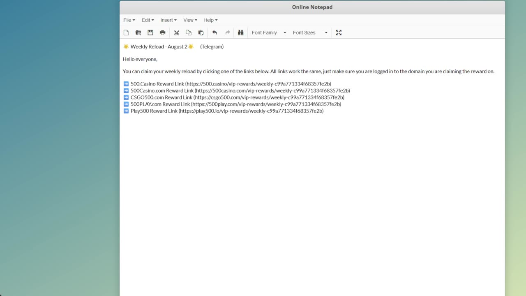Viewport: 526px width, 296px height.
Task: Click the 'Online Notepad' window title
Action: click(x=312, y=7)
